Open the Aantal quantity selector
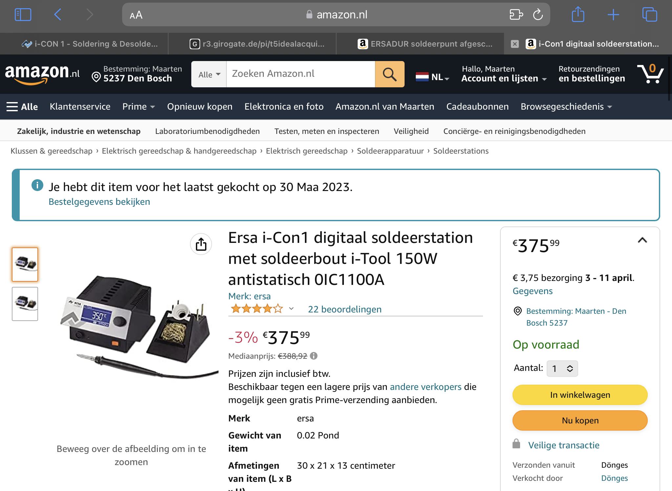Screen dimensions: 672x491 pos(562,369)
